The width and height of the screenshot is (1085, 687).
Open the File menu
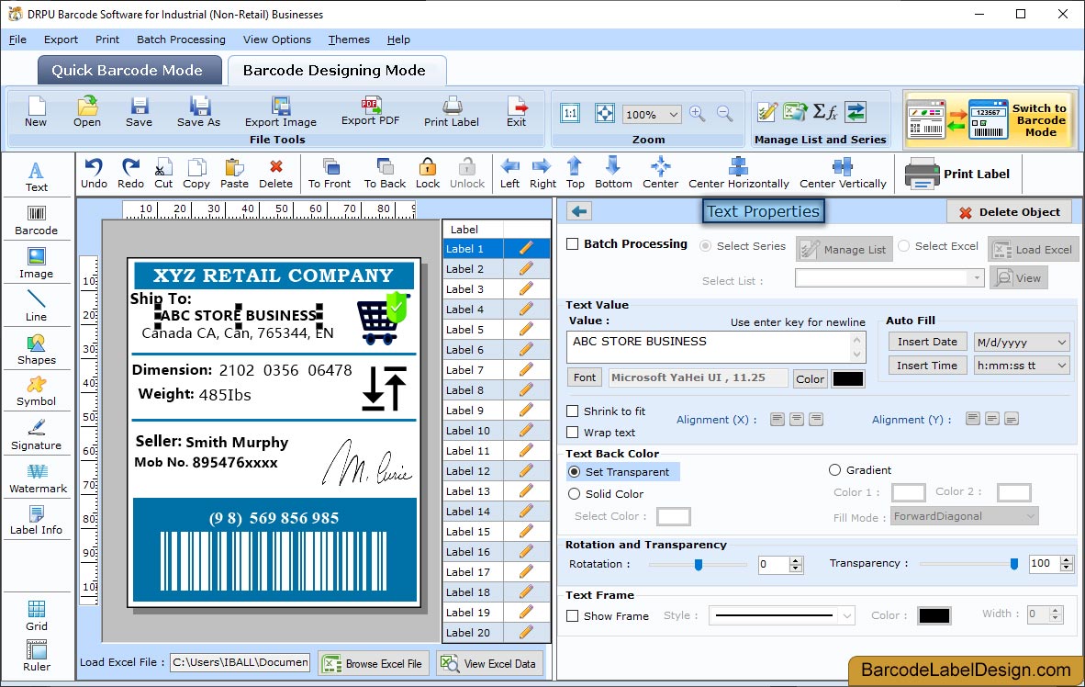(17, 39)
